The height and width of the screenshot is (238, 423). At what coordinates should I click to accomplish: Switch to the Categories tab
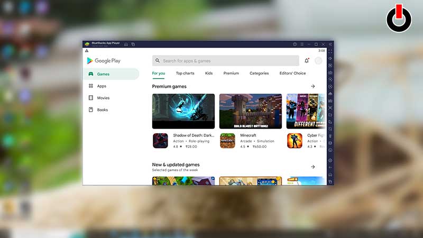pos(259,74)
